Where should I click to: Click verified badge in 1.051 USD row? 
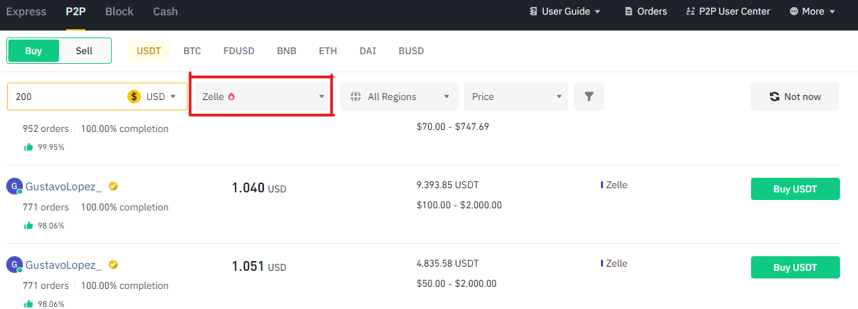coord(113,265)
